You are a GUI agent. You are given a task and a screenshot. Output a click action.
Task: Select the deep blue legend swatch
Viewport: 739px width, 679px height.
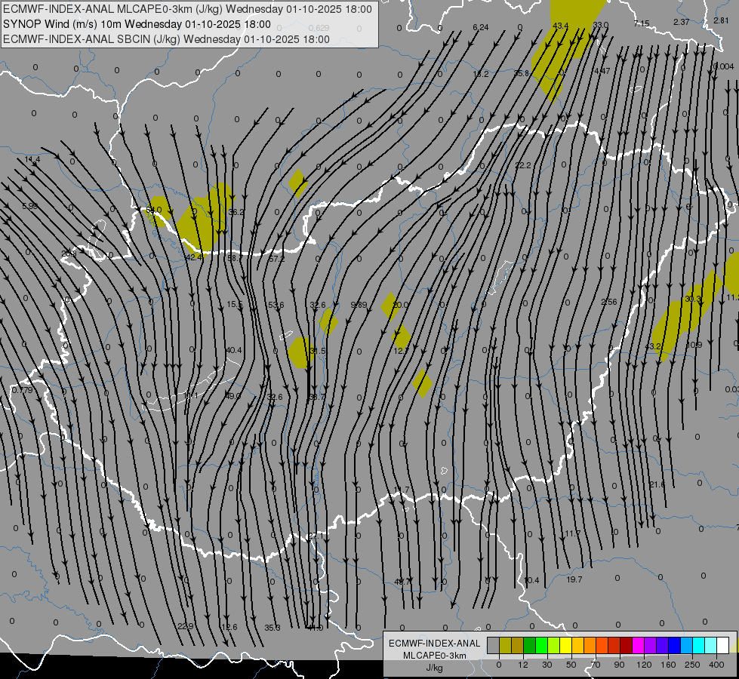point(675,645)
